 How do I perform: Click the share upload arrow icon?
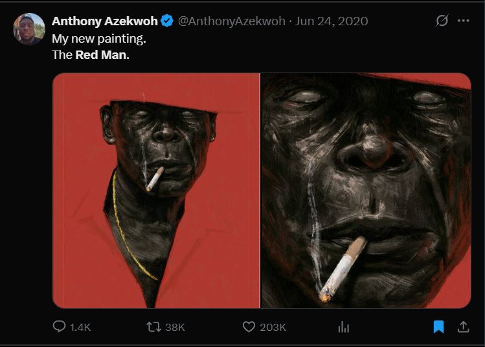tap(464, 326)
